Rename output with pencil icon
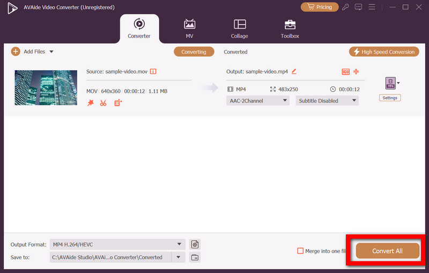 (294, 71)
